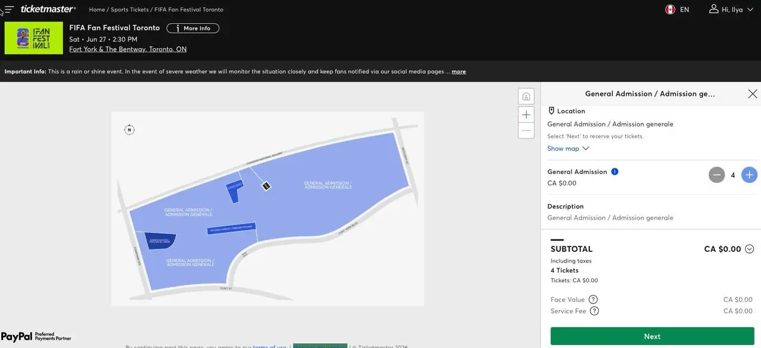Expand the Show map link
This screenshot has height=348, width=761.
point(568,148)
